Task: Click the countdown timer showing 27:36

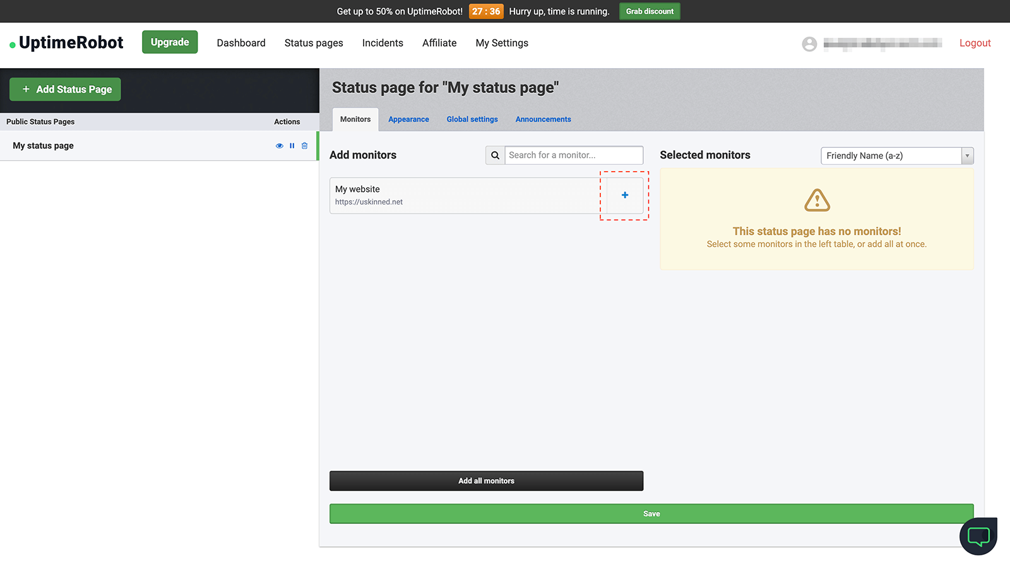Action: (x=486, y=11)
